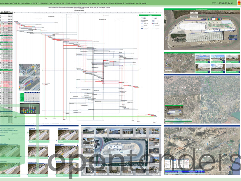Click the blue container in the implantation plan
Viewport: 241px width, 181px height.
(x=220, y=19)
